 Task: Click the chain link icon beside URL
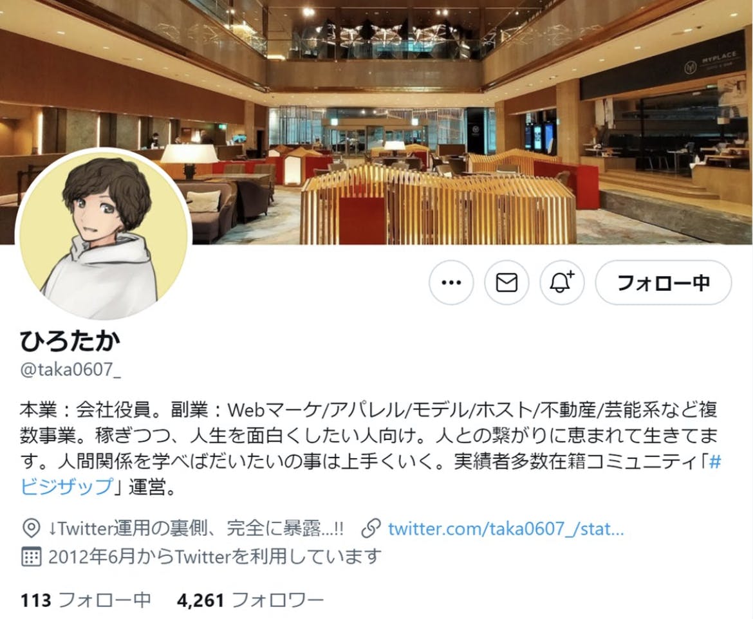(371, 529)
